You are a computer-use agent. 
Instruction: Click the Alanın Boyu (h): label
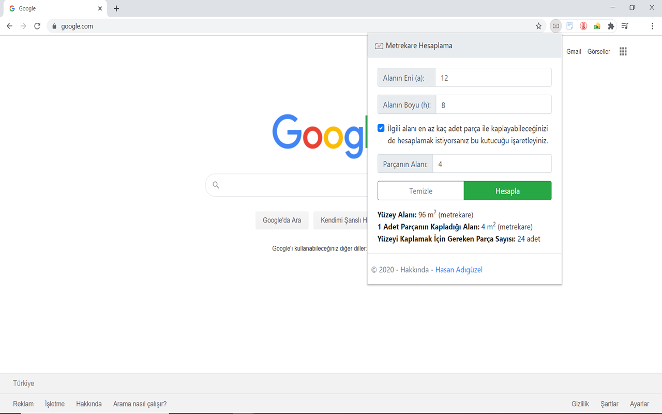(x=407, y=105)
